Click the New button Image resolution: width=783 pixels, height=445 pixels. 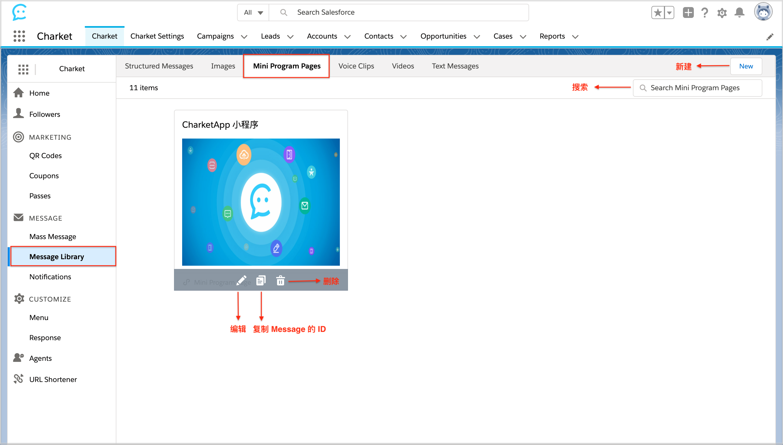746,66
